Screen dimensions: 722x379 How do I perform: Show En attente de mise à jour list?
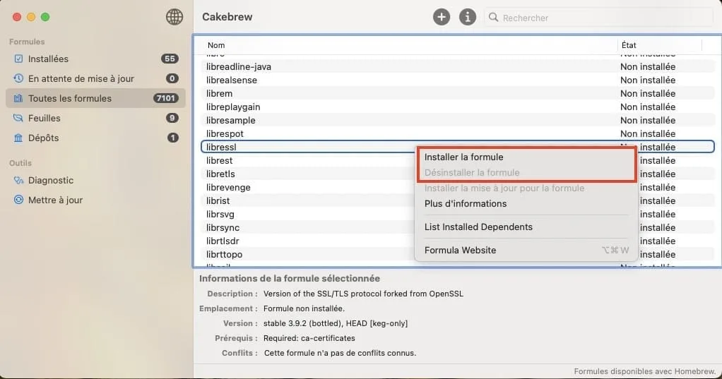point(95,78)
